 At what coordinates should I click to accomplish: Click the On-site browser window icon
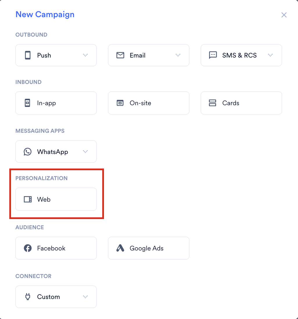click(120, 103)
